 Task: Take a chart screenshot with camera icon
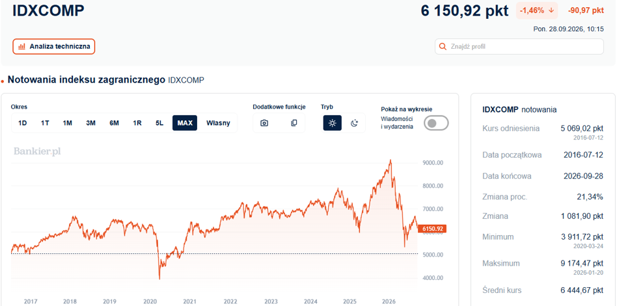pyautogui.click(x=264, y=123)
